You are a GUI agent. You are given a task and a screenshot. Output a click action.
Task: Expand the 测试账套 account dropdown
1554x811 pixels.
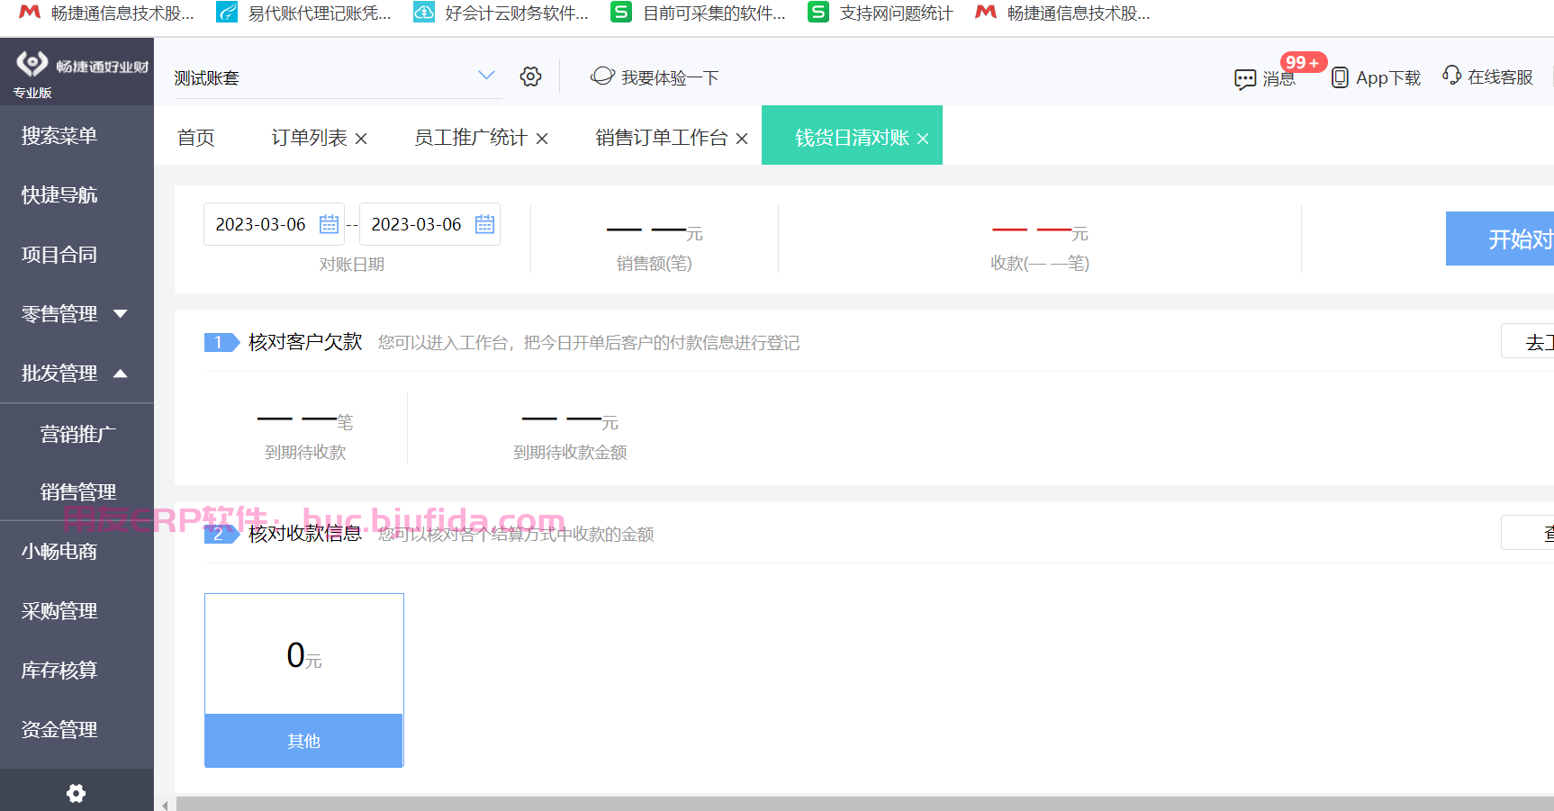click(486, 76)
